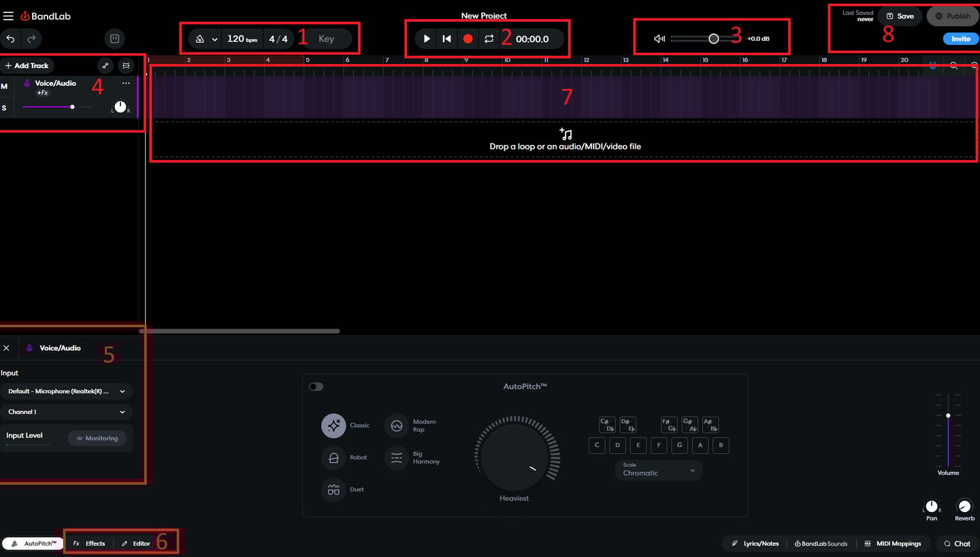Click the track height icon beside automation

coord(126,66)
